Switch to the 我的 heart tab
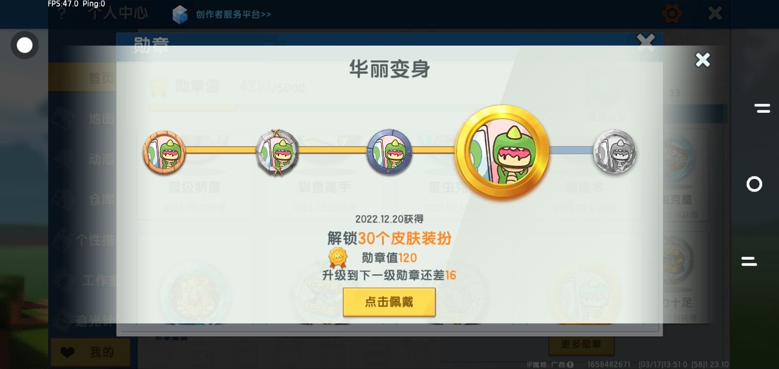The height and width of the screenshot is (369, 779). [x=90, y=352]
